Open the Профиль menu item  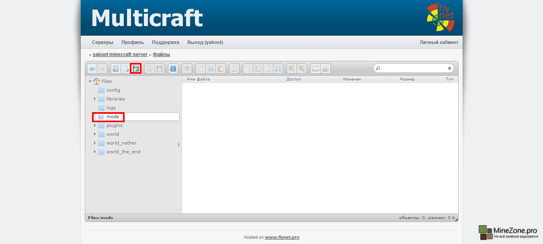(x=133, y=42)
